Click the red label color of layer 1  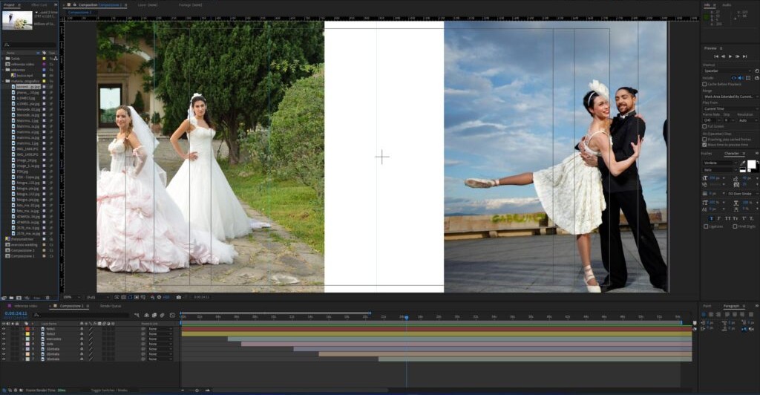[x=27, y=329]
